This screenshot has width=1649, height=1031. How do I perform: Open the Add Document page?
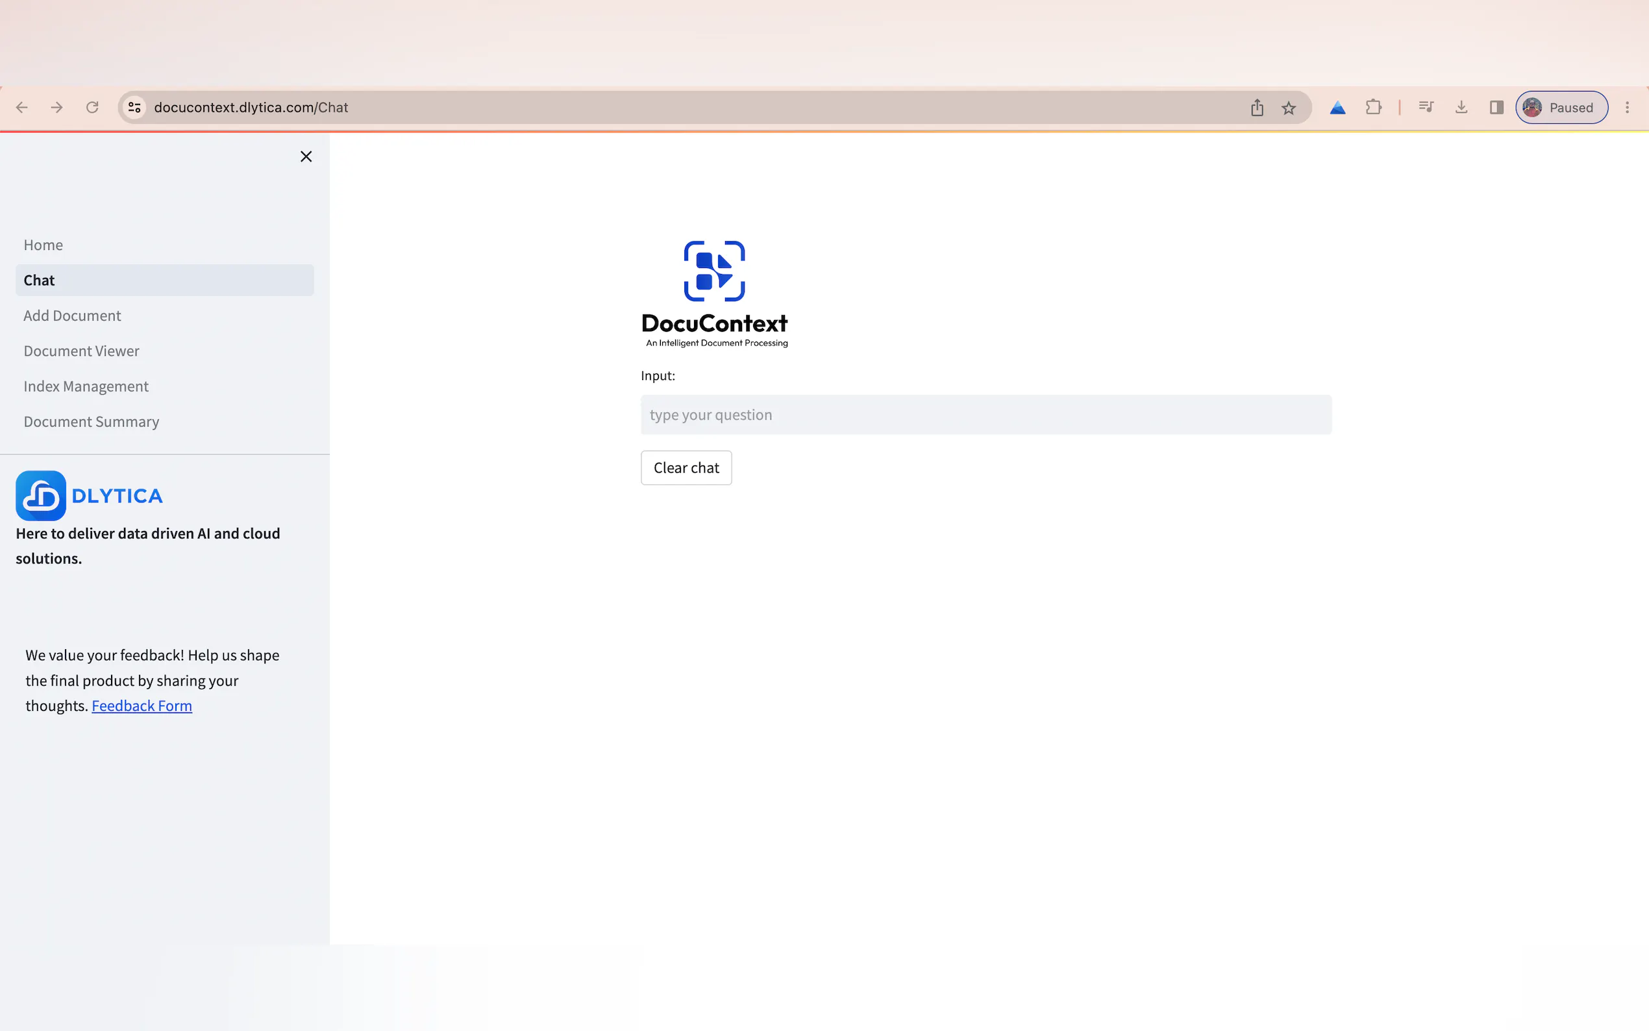click(x=72, y=316)
